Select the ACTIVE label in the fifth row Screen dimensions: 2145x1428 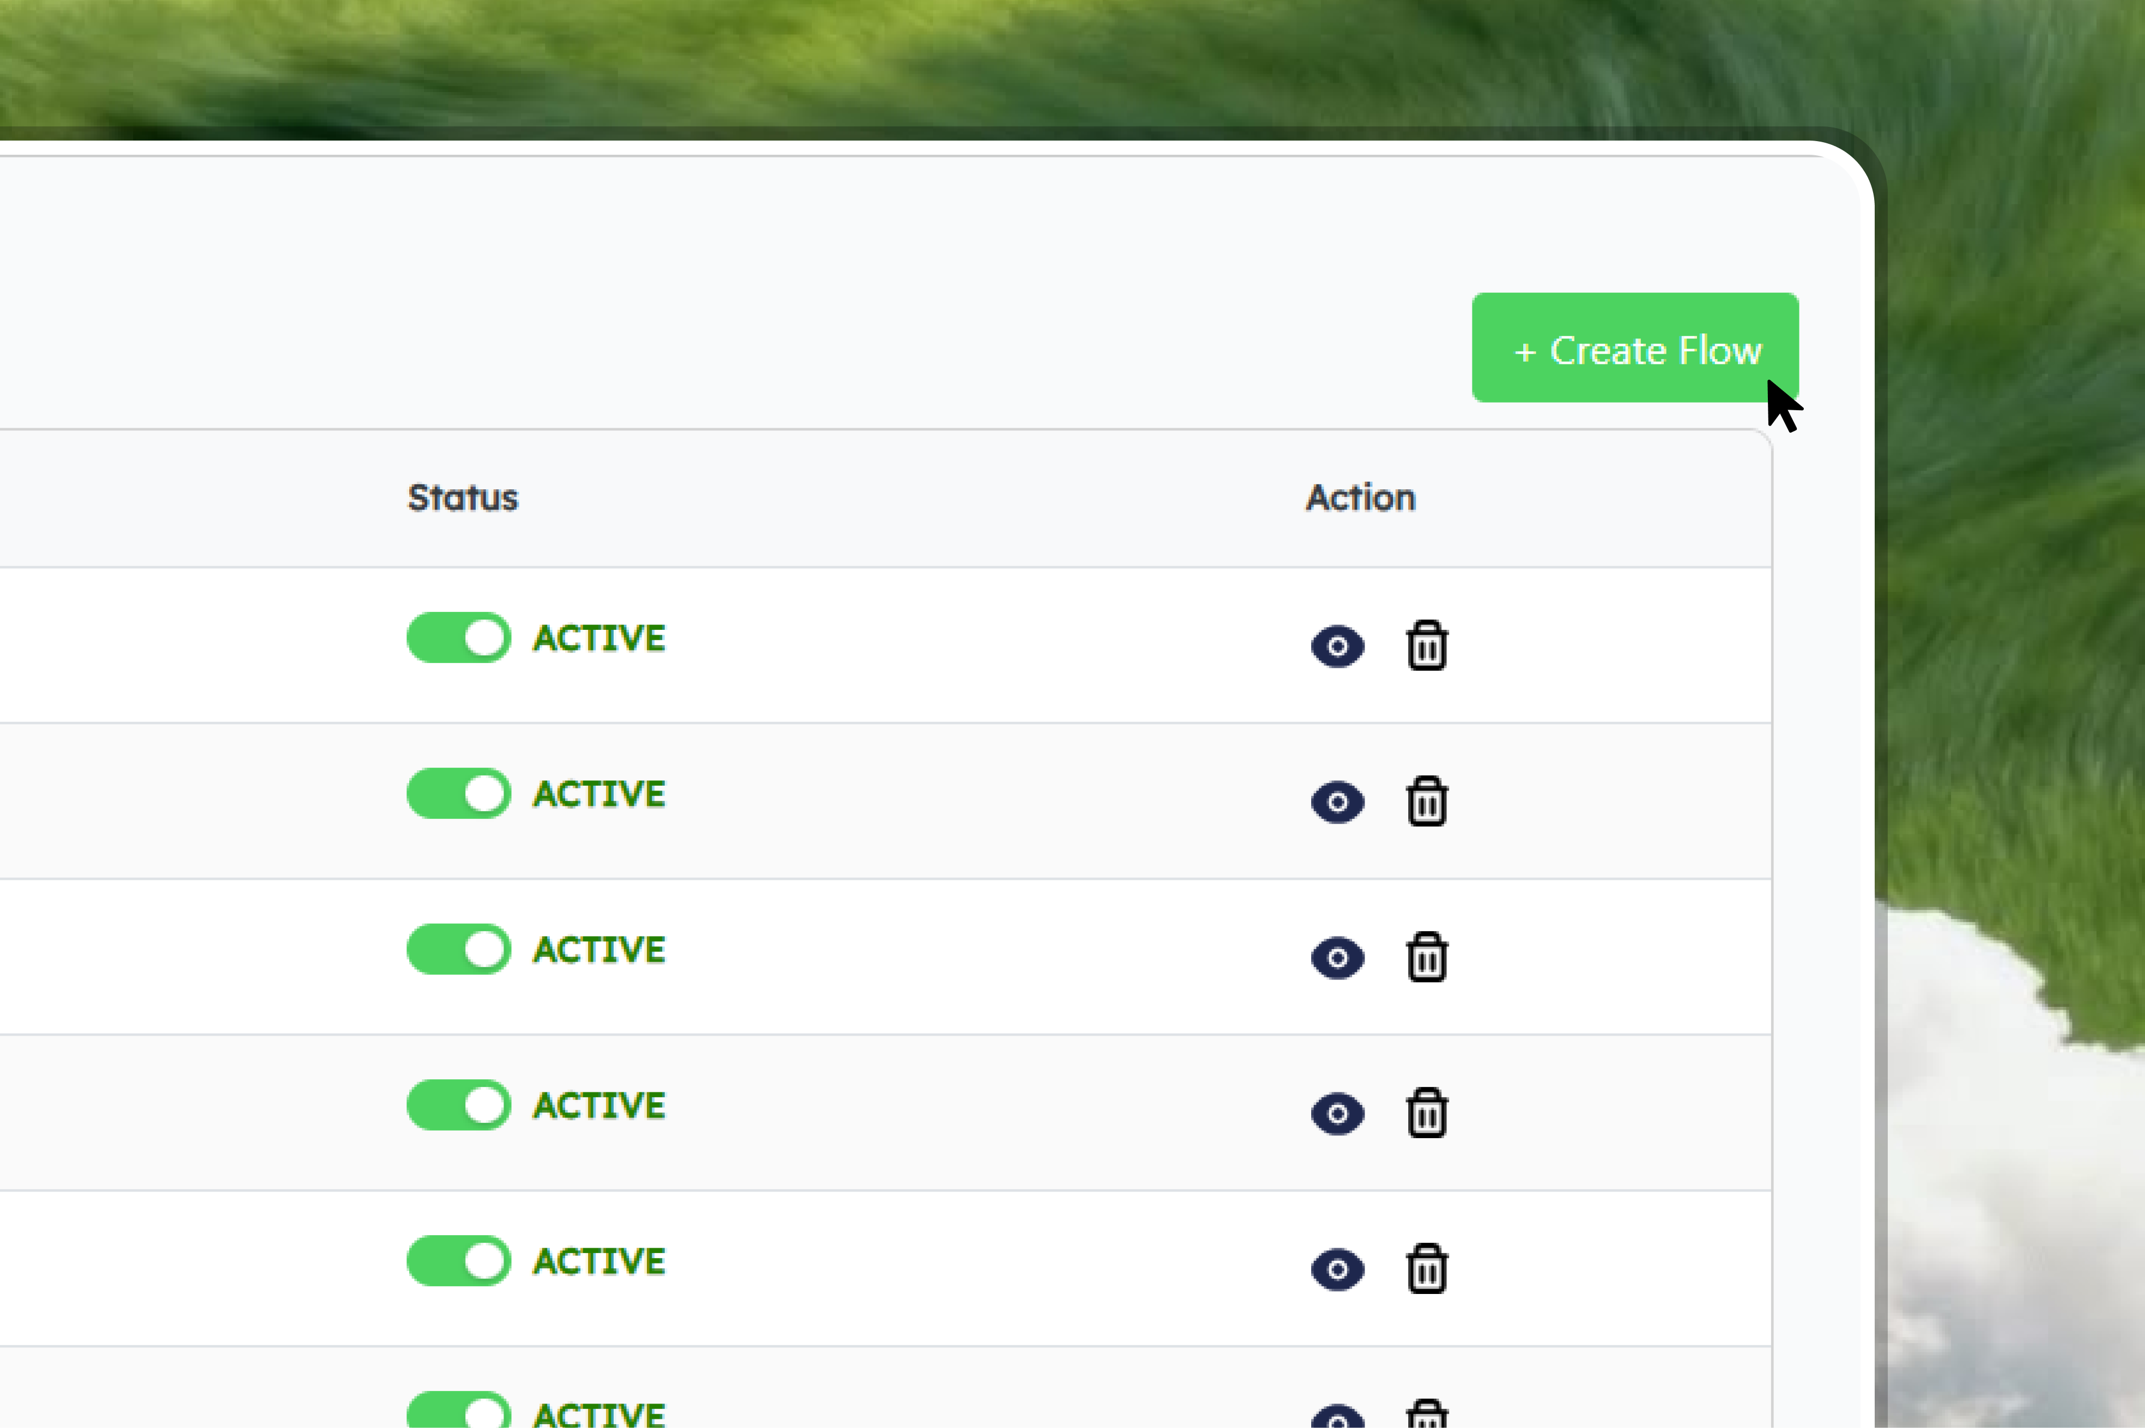pyautogui.click(x=599, y=1261)
